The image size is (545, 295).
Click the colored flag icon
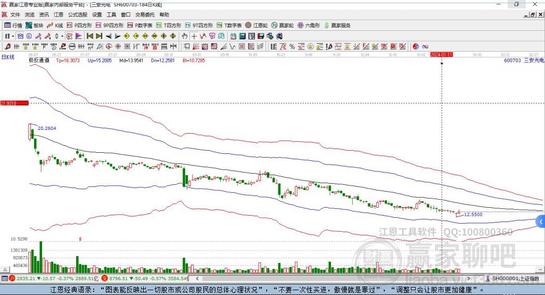pyautogui.click(x=79, y=36)
